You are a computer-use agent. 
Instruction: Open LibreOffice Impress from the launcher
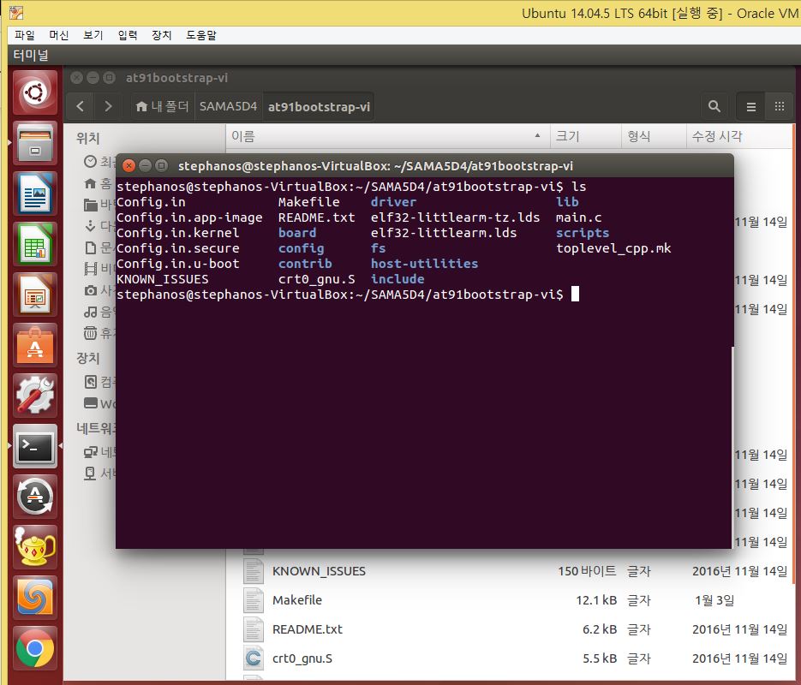click(x=35, y=295)
